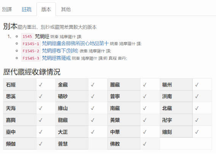Select the 龍藏 table cell
The width and height of the screenshot is (216, 154).
point(72,120)
